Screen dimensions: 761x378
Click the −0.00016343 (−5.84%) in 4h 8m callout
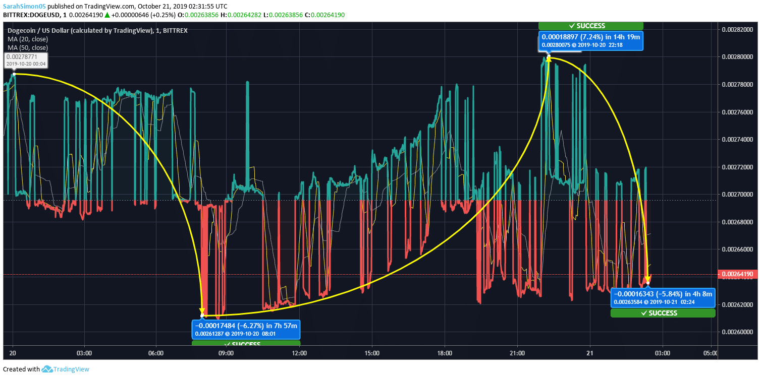click(x=663, y=298)
